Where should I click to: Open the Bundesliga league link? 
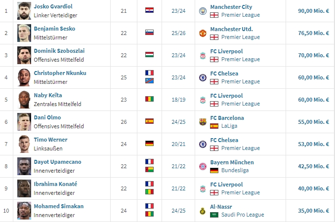tap(235, 170)
